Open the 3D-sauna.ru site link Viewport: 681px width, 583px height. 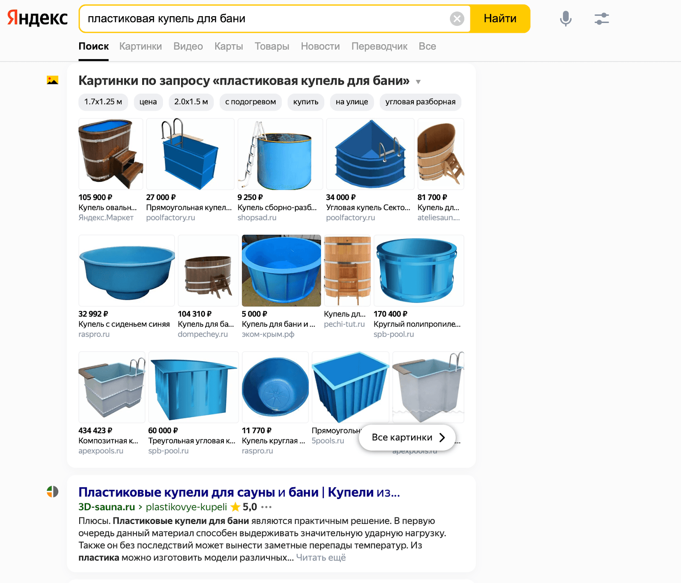coord(107,507)
